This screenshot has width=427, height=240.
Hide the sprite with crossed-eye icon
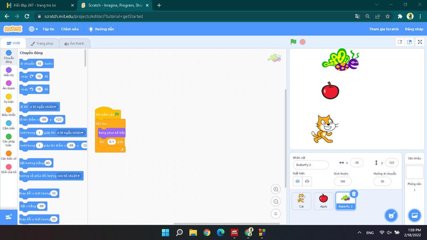click(307, 181)
